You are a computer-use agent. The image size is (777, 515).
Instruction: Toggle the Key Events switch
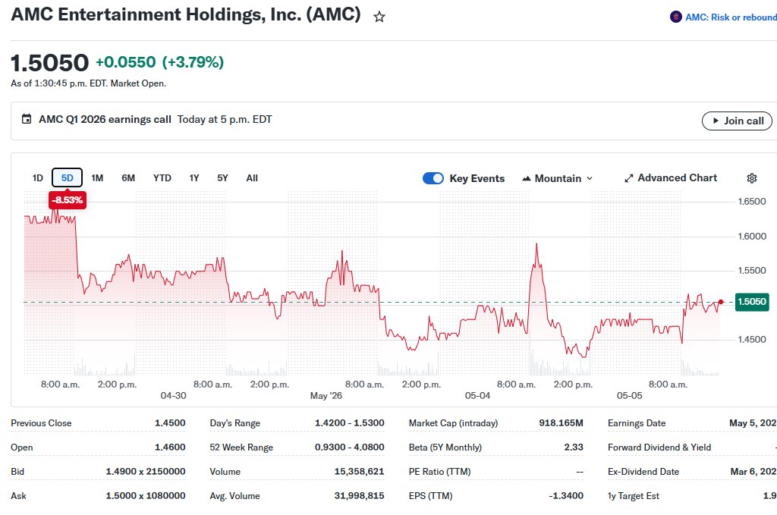click(x=433, y=178)
